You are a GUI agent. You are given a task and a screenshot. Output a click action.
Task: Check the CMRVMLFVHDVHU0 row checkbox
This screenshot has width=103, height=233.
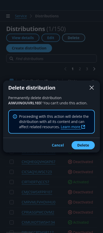click(12, 202)
